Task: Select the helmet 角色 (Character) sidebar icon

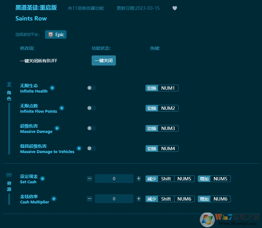Action: [x=9, y=84]
